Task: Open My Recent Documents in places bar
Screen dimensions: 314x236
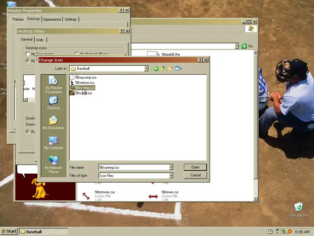Action: click(53, 85)
